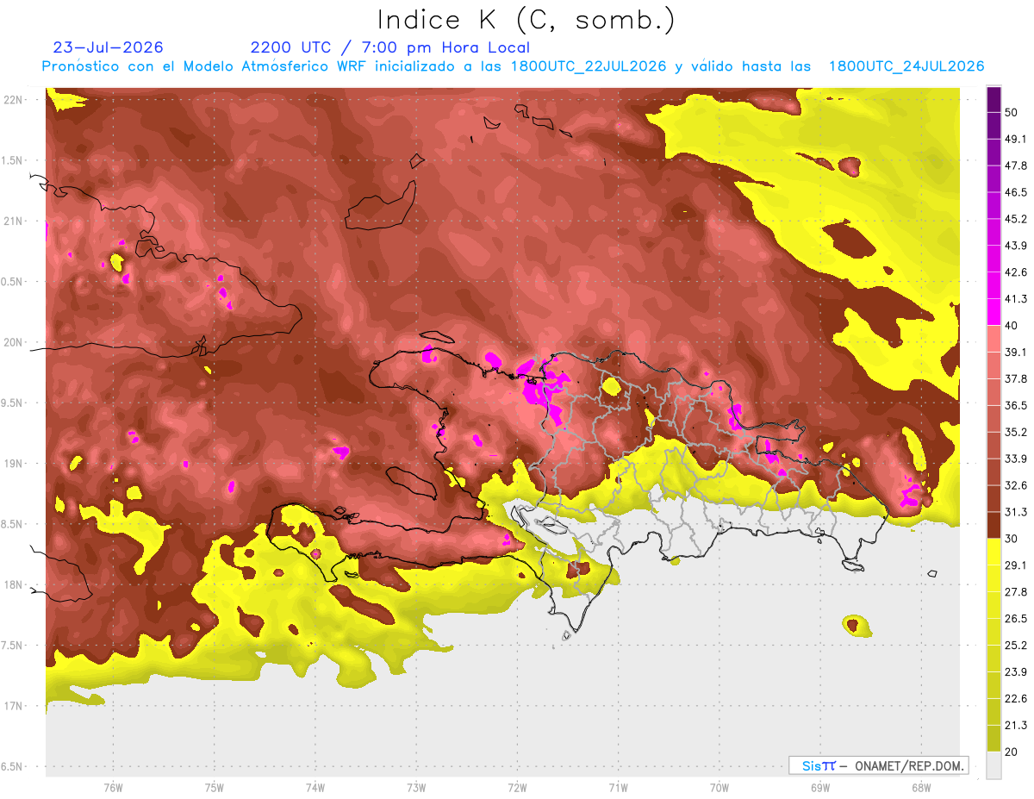Click legend value "43.9"
1034x799 pixels.
click(x=1015, y=246)
